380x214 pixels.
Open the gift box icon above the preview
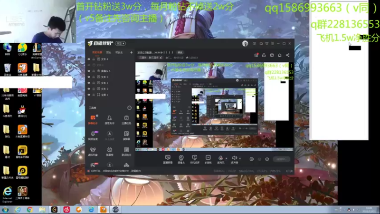(256, 55)
